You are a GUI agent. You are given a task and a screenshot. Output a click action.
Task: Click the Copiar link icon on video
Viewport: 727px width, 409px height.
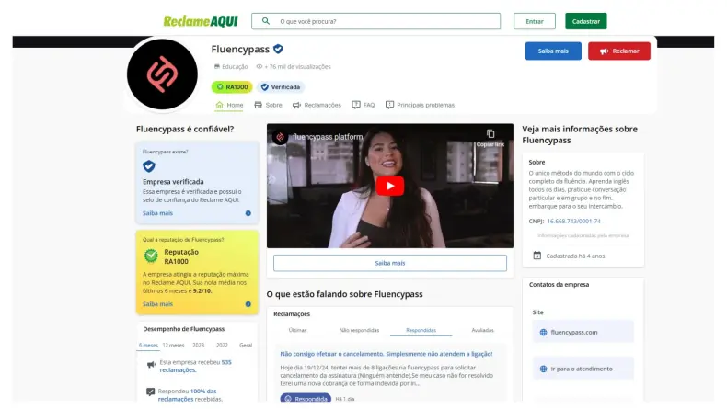(490, 134)
